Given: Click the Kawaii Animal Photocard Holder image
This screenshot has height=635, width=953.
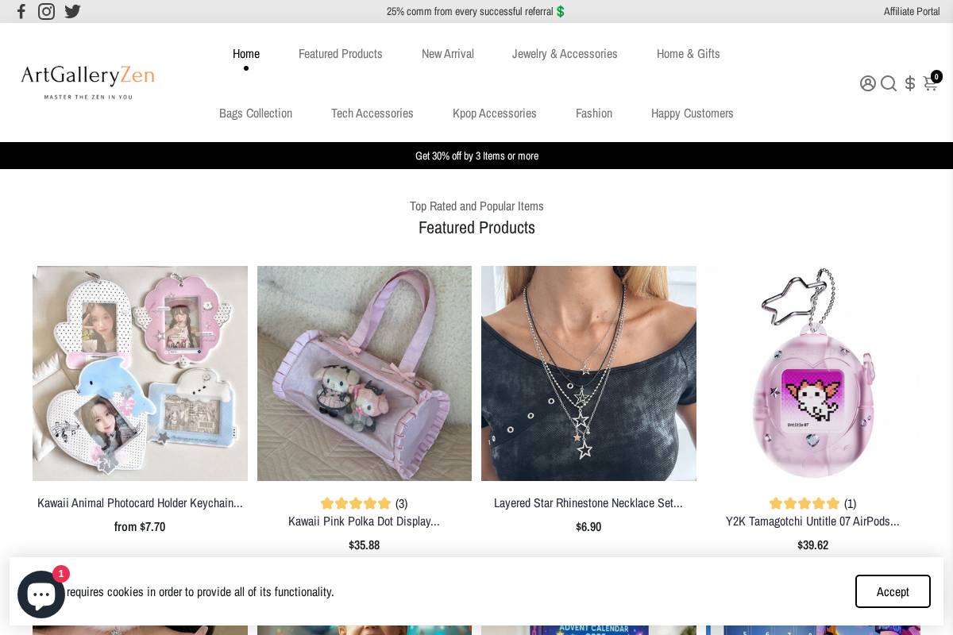Looking at the screenshot, I should [x=140, y=373].
